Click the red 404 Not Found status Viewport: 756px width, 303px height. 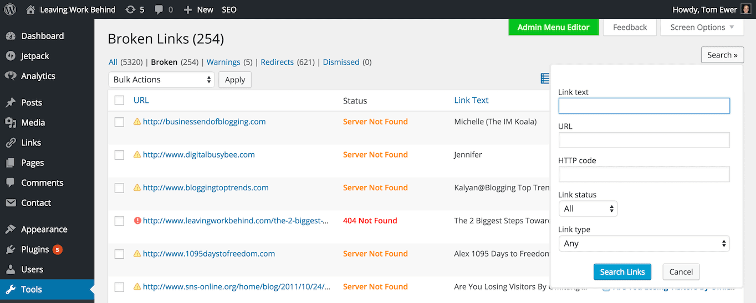coord(370,221)
